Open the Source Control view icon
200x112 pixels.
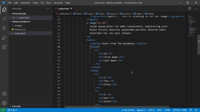pyautogui.click(x=4, y=28)
